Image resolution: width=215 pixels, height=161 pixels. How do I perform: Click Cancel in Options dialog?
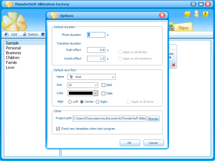point(153,143)
